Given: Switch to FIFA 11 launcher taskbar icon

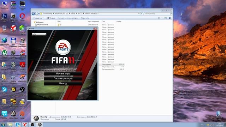Looking at the screenshot, I should pos(40,125).
